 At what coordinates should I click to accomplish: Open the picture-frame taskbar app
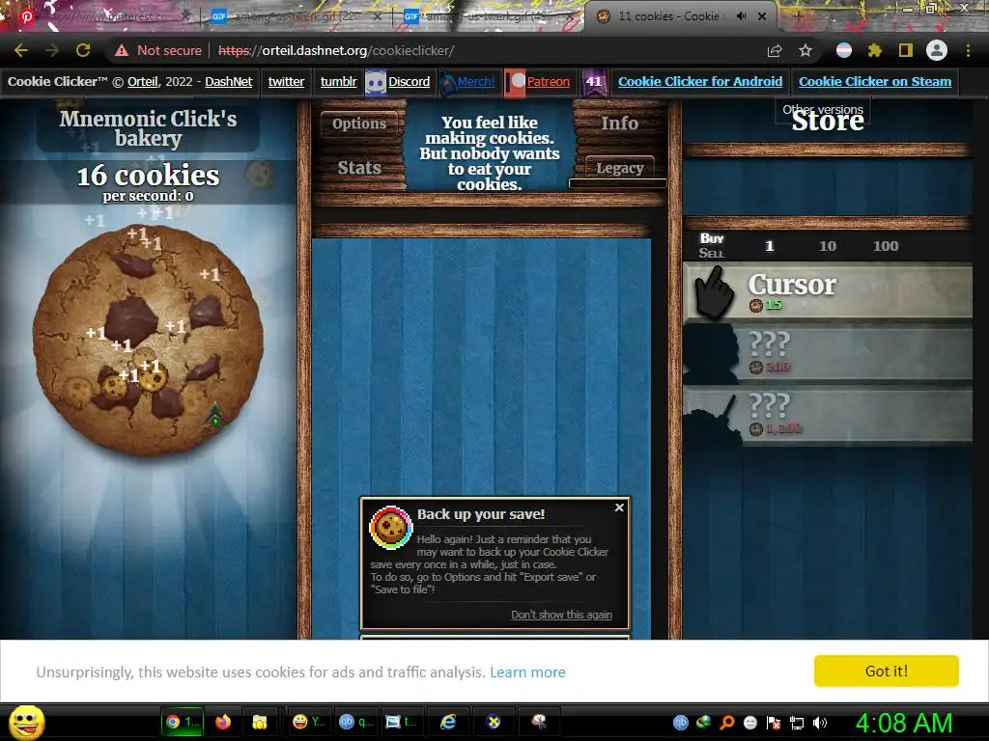point(401,722)
